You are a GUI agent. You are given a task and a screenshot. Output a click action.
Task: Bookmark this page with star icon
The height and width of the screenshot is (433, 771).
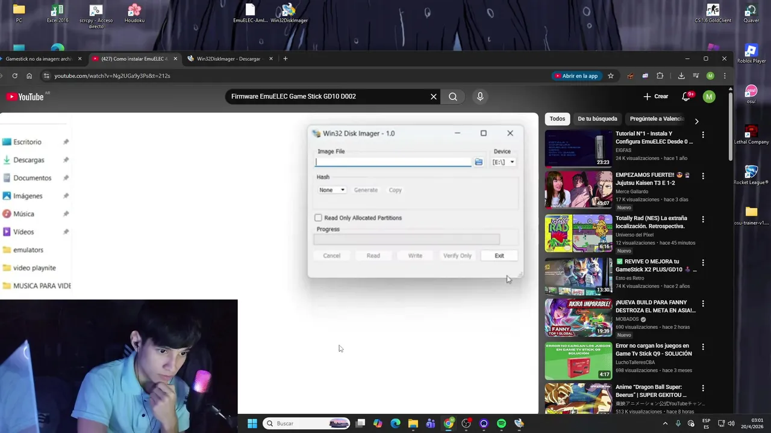(x=611, y=76)
